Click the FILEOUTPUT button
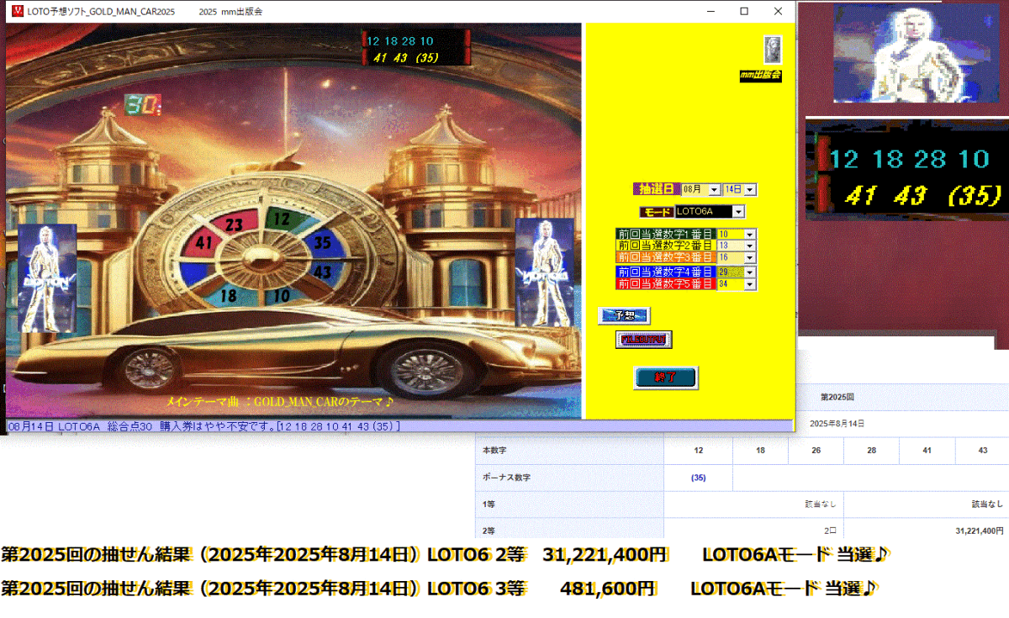1009x618 pixels. pyautogui.click(x=644, y=340)
